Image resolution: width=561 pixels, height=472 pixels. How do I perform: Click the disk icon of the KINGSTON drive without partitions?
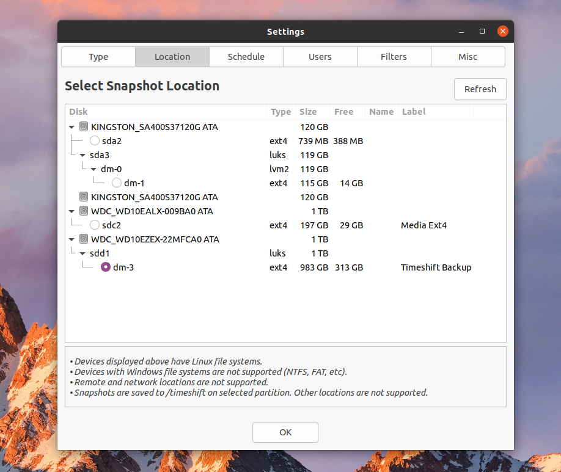click(x=84, y=197)
